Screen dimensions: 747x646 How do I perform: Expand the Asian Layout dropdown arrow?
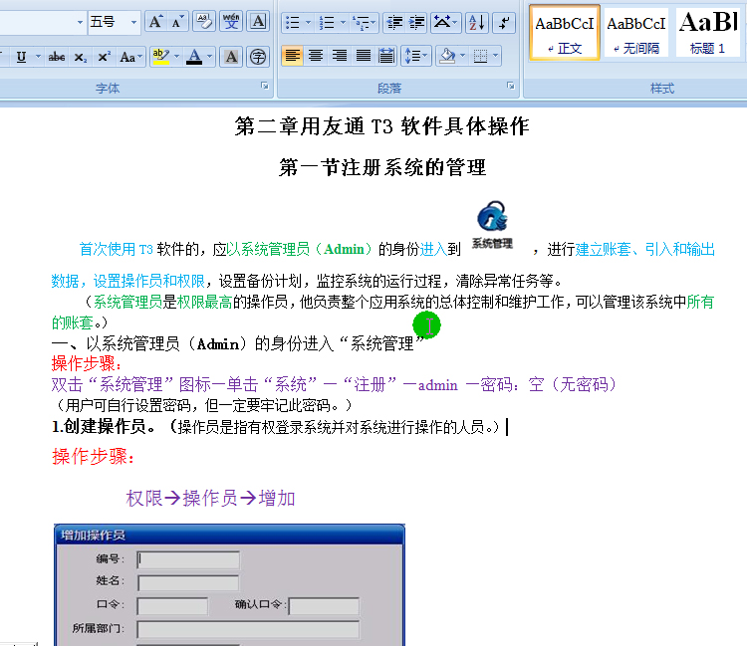tap(456, 22)
